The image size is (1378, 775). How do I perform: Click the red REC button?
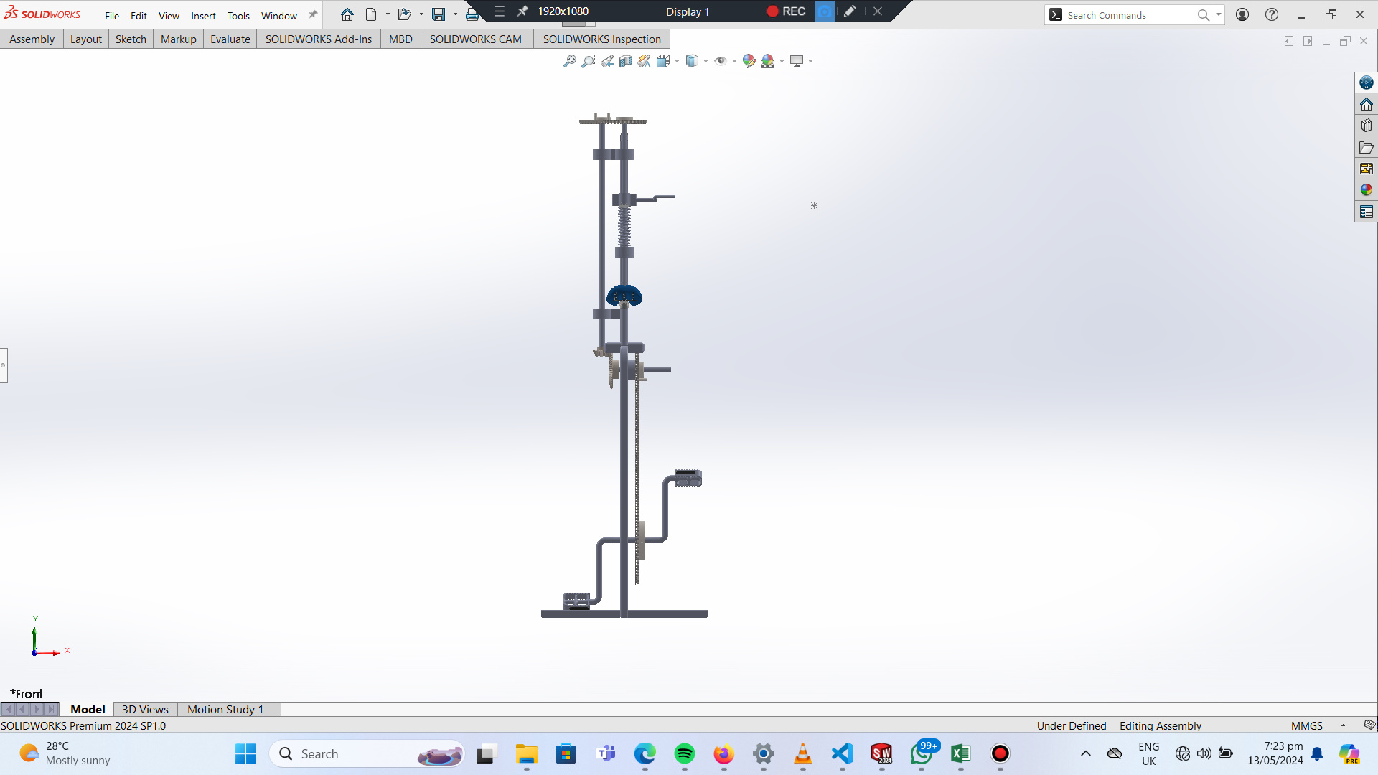tap(786, 11)
